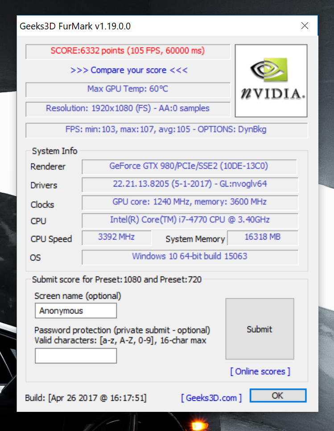Open the Online scores link
The width and height of the screenshot is (334, 431).
coord(260,371)
